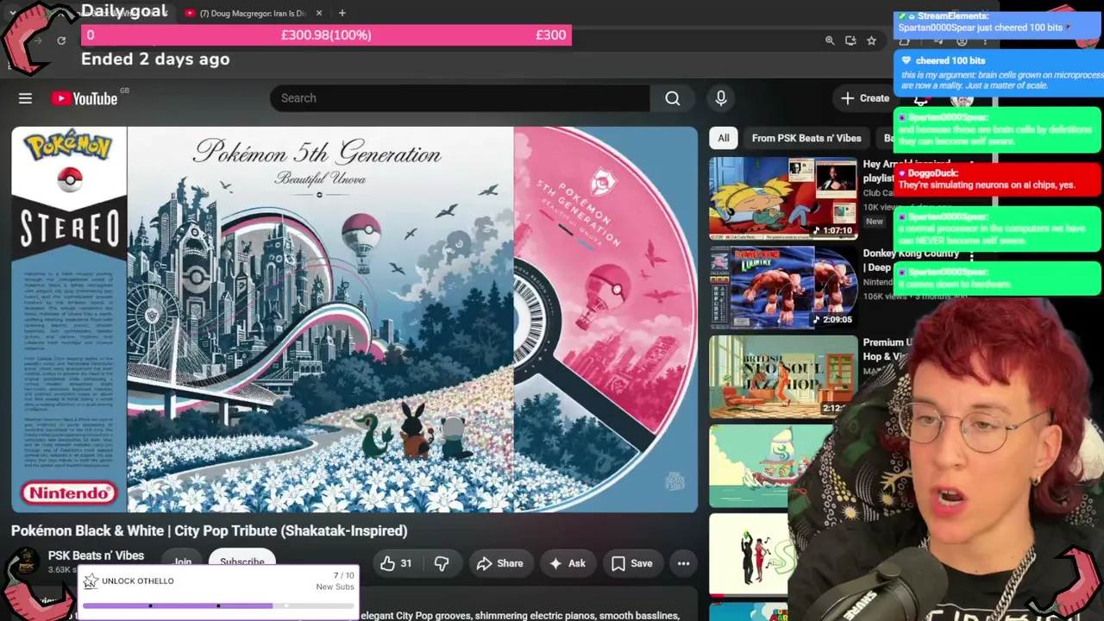
Task: Select the All filter chip
Action: 724,138
